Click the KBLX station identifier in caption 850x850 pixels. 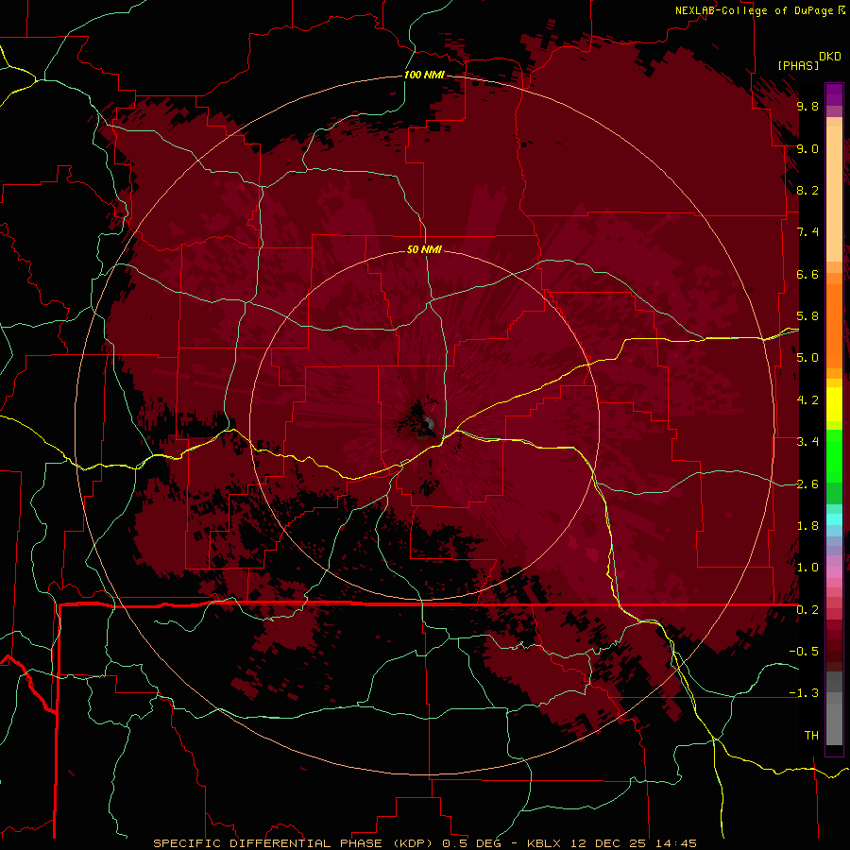tap(545, 843)
